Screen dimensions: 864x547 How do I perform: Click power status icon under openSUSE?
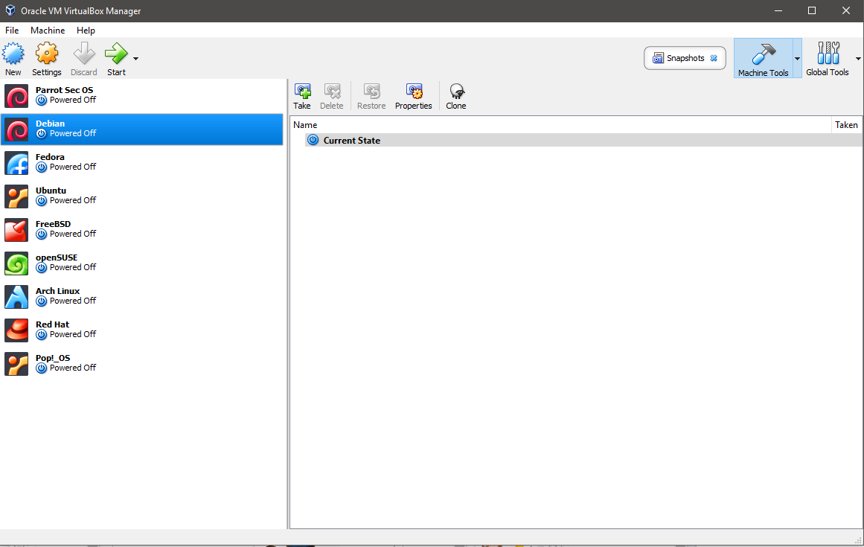(42, 268)
